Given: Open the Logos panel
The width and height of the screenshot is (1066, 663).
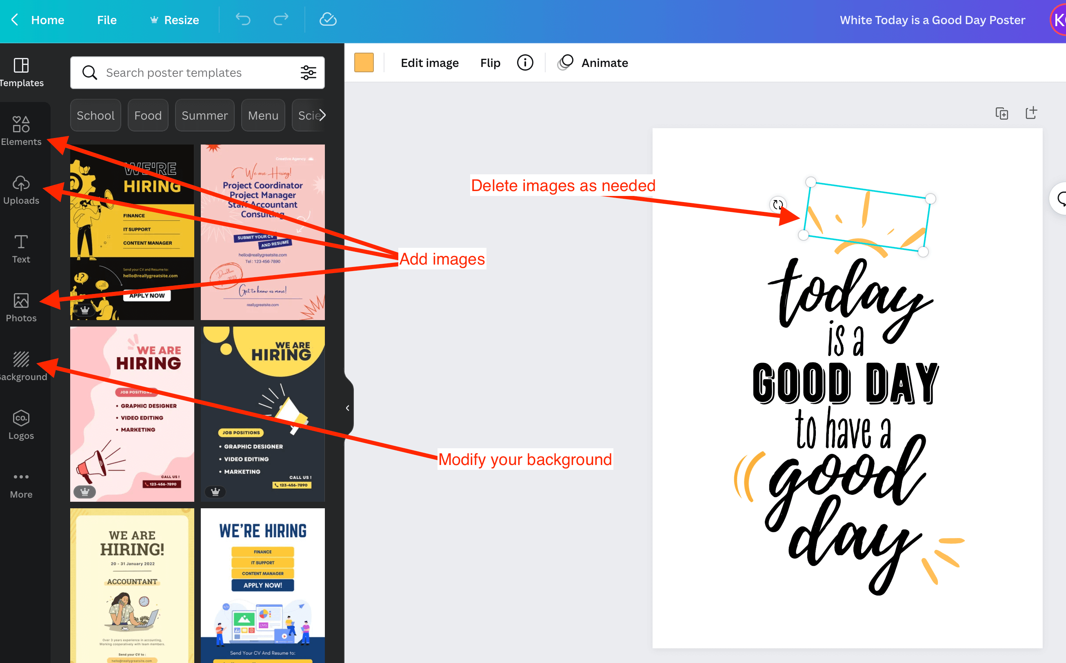Looking at the screenshot, I should (x=21, y=425).
